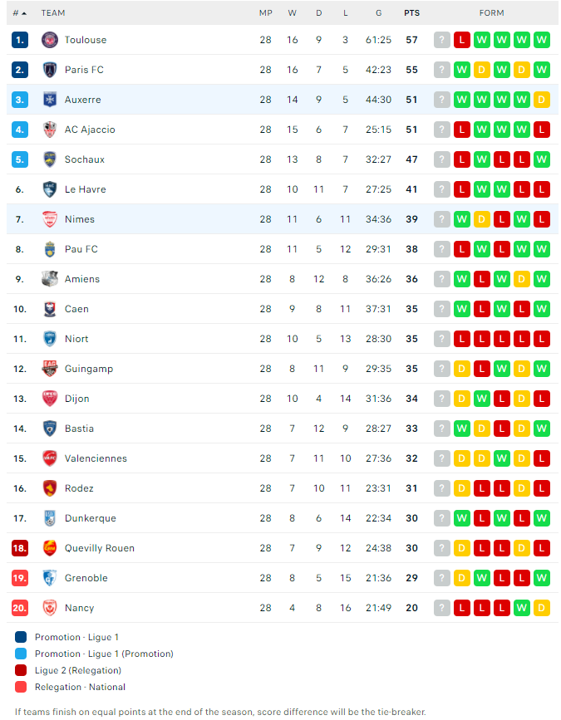Open the Nimes club crest
The image size is (561, 720).
click(x=50, y=219)
